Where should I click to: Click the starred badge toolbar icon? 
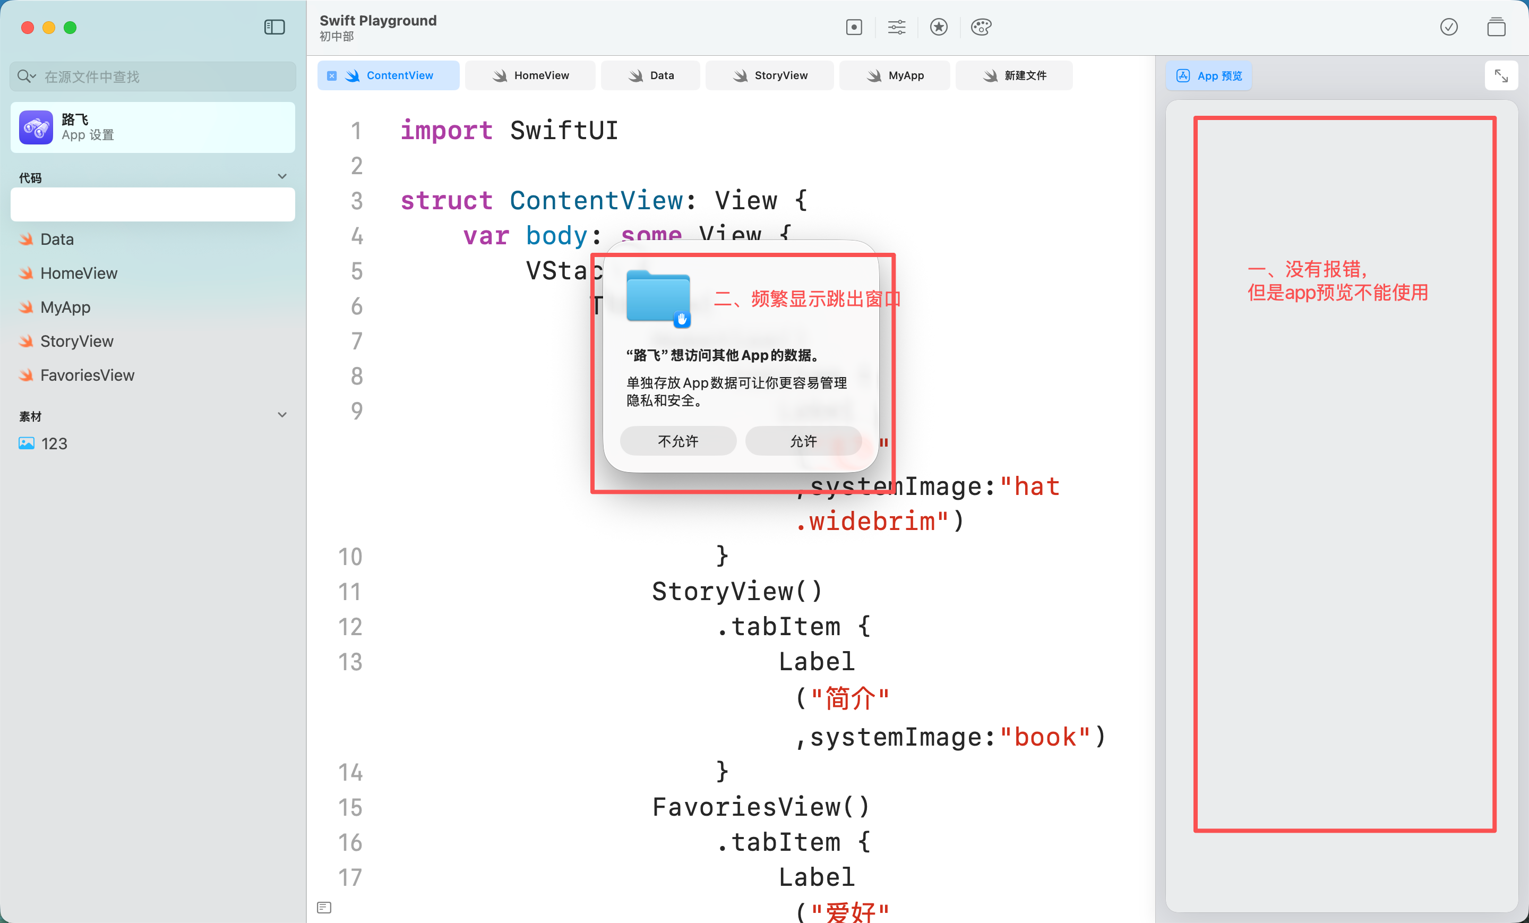[x=938, y=27]
